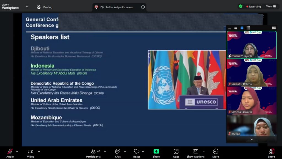
Task: Expand video options arrow beside Video
Action: pyautogui.click(x=39, y=151)
